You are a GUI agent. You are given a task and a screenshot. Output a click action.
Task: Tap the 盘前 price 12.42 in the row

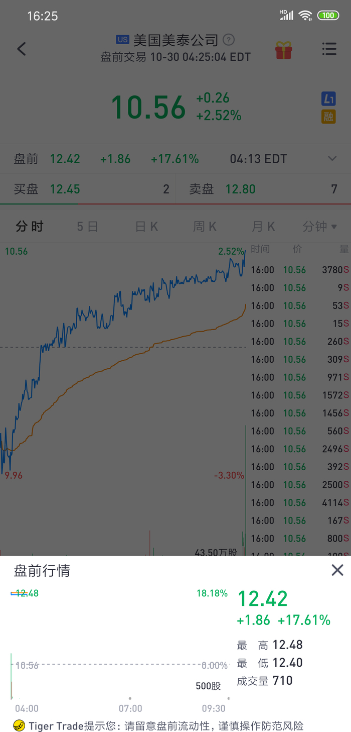pos(65,159)
